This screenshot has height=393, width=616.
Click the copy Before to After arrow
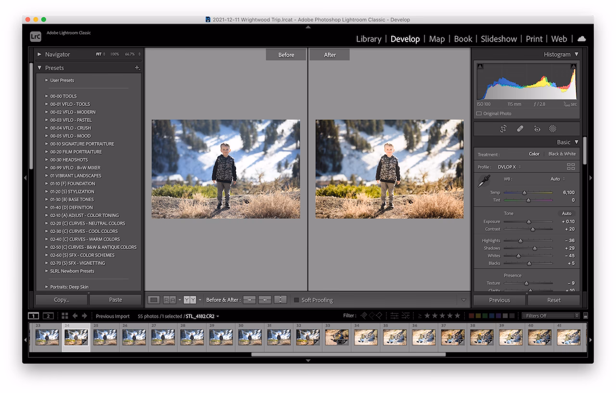(249, 300)
